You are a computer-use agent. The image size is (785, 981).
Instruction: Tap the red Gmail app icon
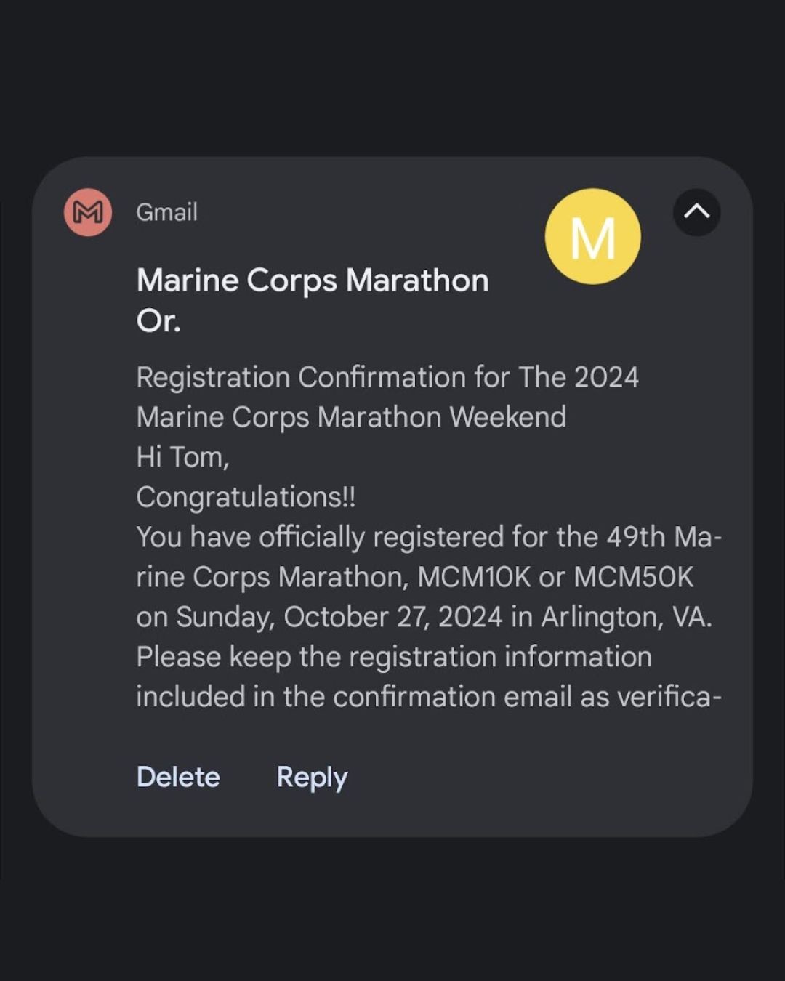coord(88,212)
